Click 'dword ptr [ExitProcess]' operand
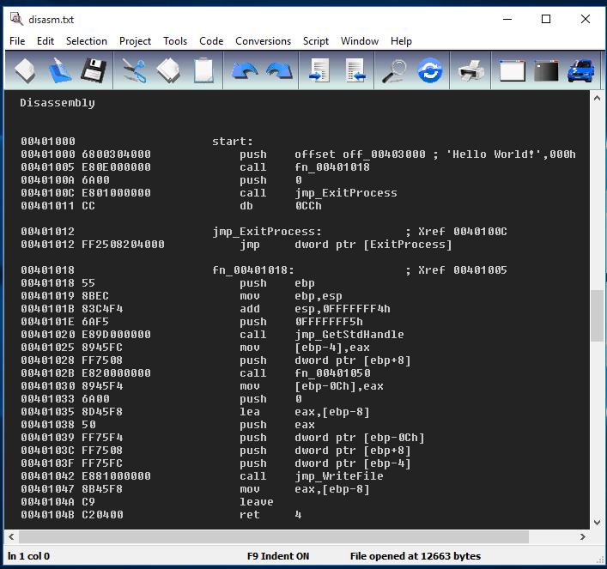607x569 pixels. (373, 245)
